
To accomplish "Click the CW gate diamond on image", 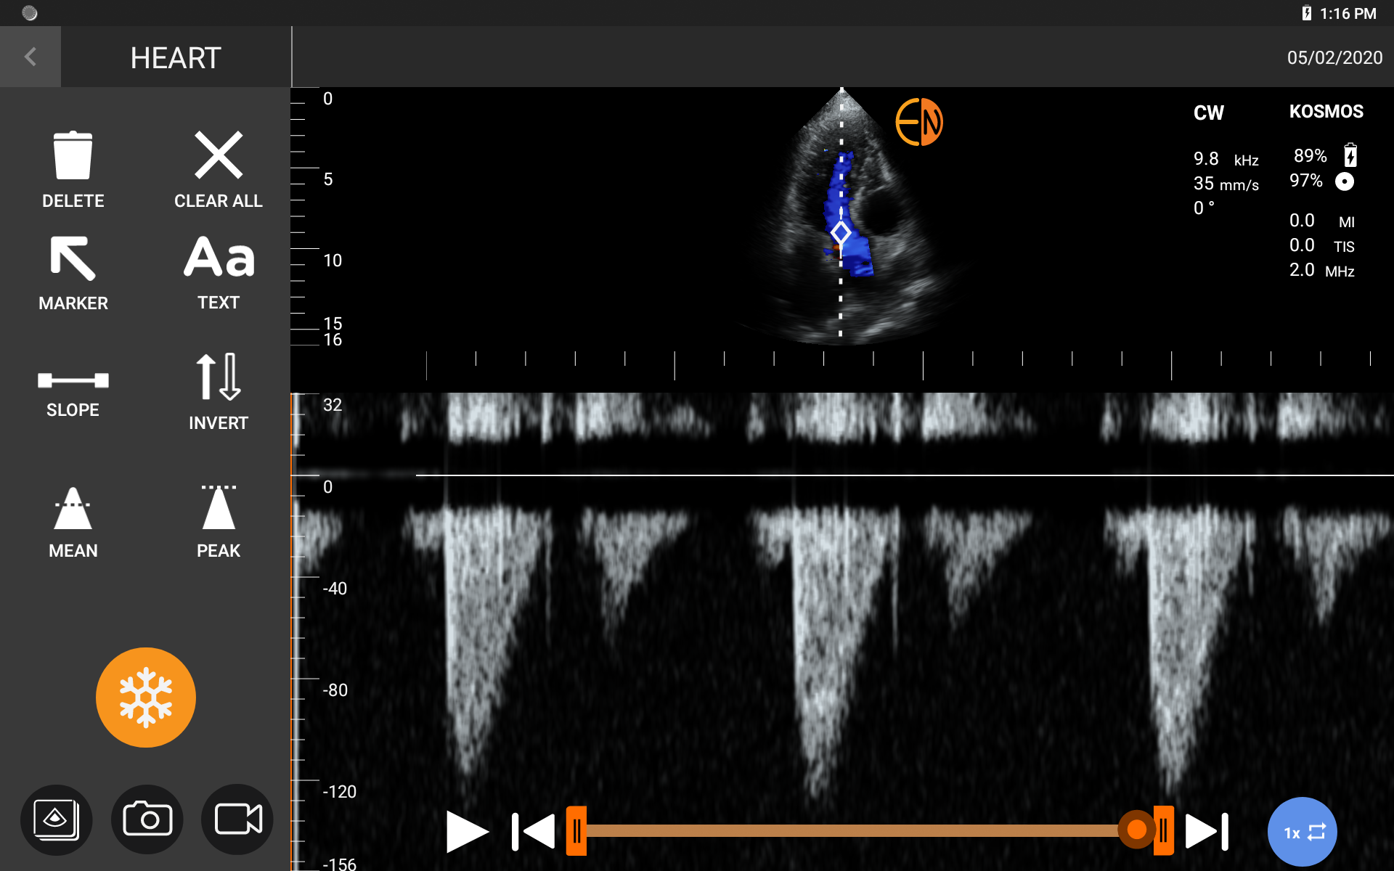I will tap(841, 233).
